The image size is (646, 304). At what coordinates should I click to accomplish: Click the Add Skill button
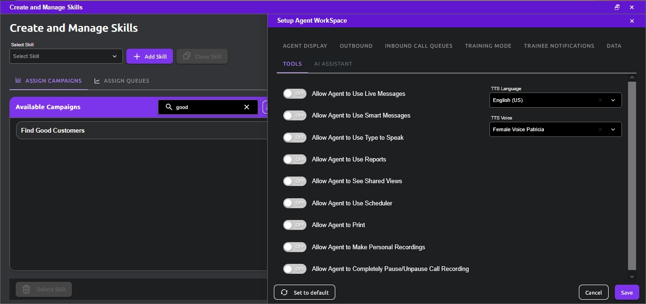149,56
